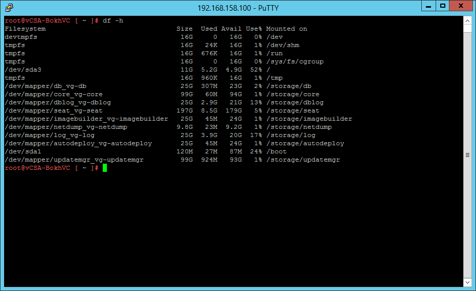The image size is (476, 291).
Task: Click the 197G size value
Action: [185, 110]
